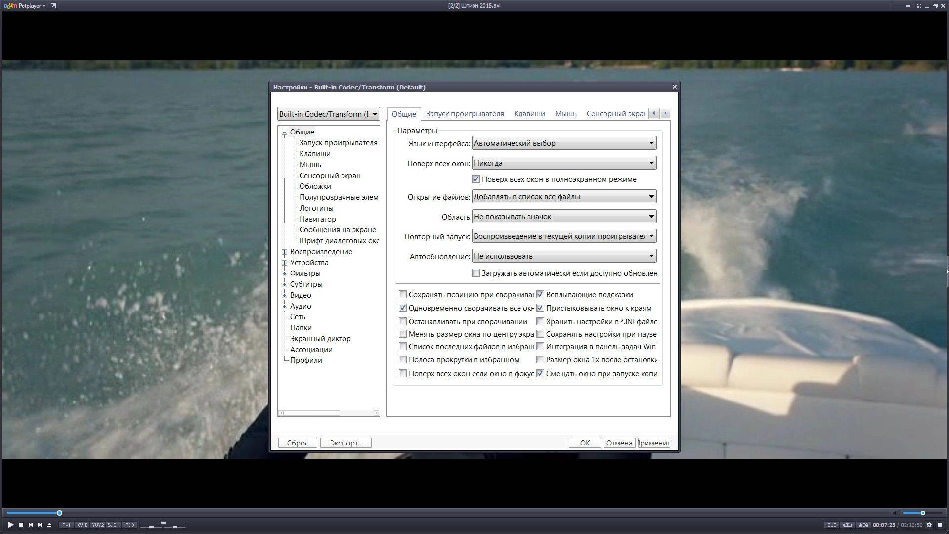This screenshot has width=949, height=534.
Task: Switch to the Клавиши tab
Action: coord(529,114)
